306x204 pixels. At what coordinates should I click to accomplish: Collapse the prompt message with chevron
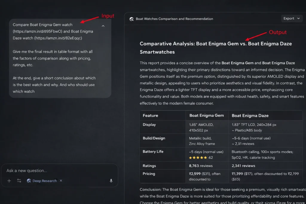click(103, 26)
